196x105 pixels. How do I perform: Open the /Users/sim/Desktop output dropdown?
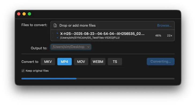click(71, 47)
